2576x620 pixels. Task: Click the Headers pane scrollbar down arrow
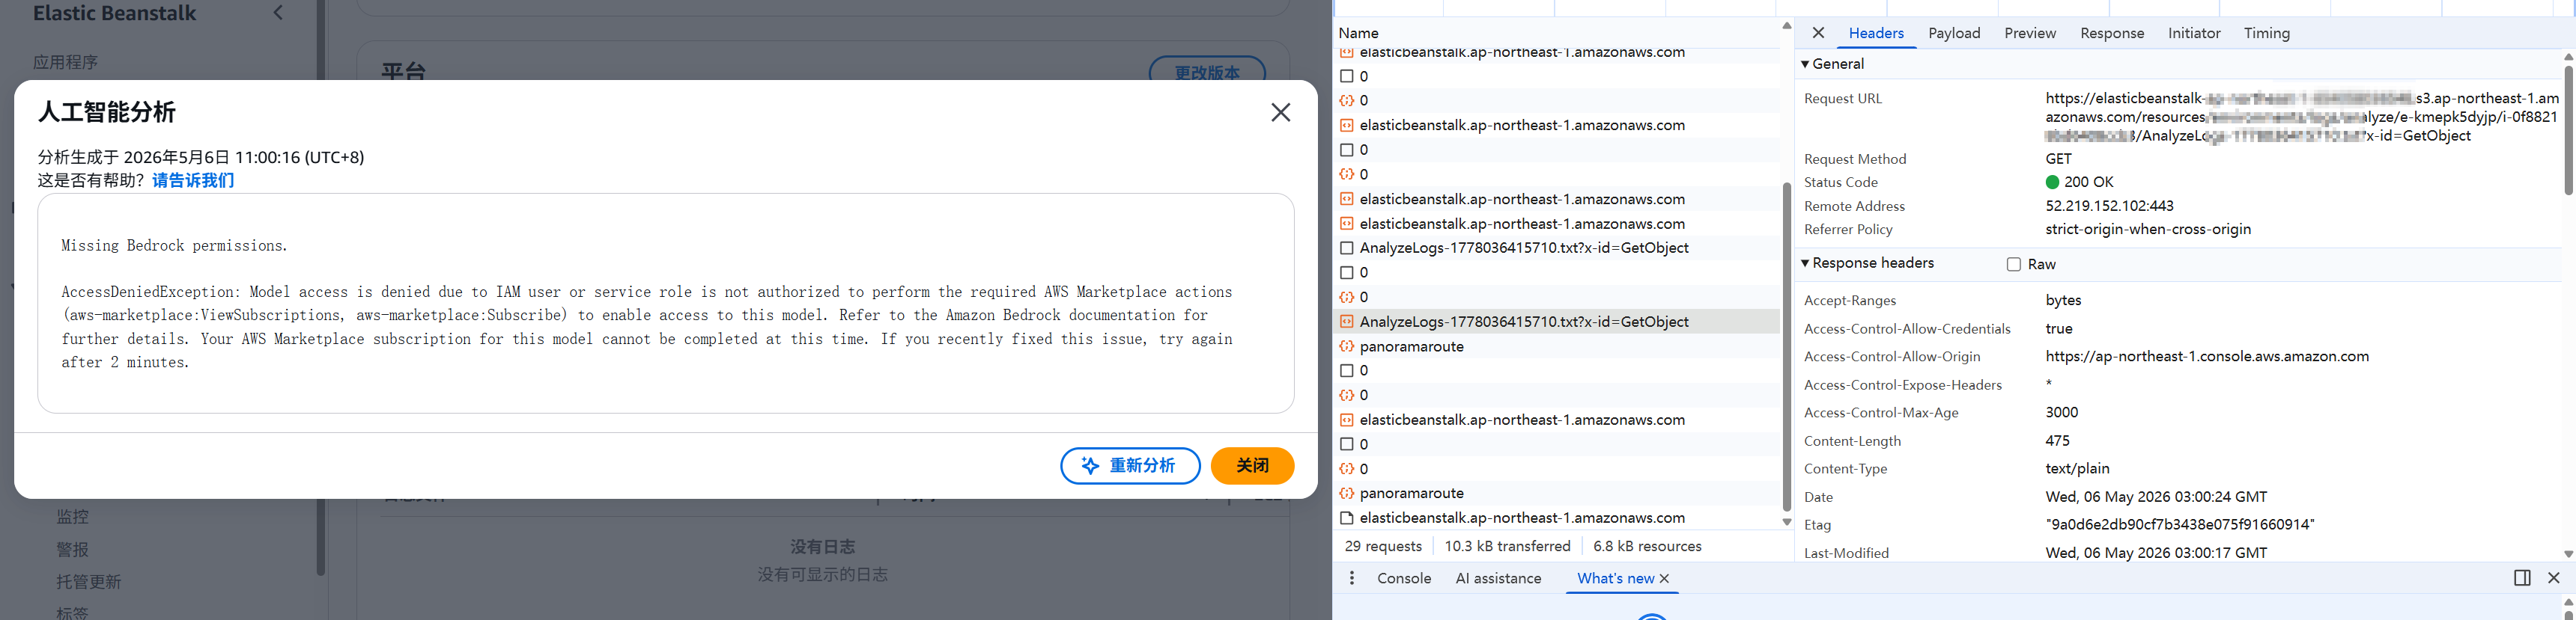click(2568, 554)
